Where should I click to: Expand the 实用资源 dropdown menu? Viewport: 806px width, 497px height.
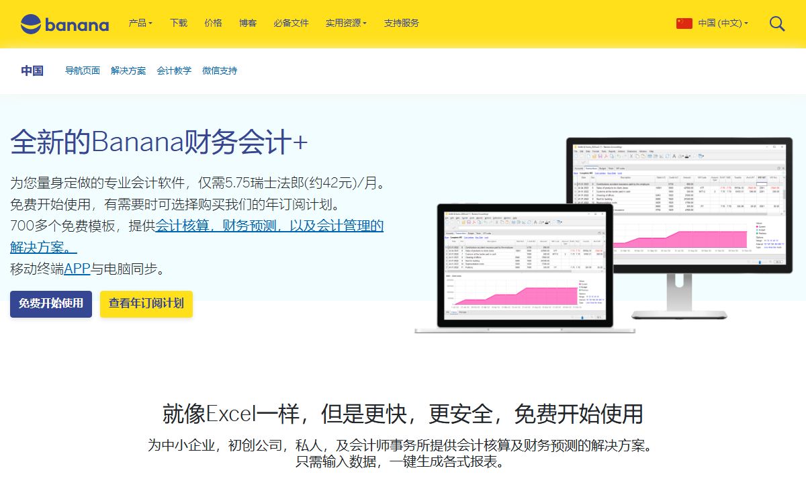[346, 23]
